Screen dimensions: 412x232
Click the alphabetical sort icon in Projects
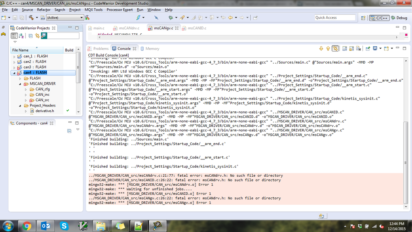pyautogui.click(x=21, y=36)
